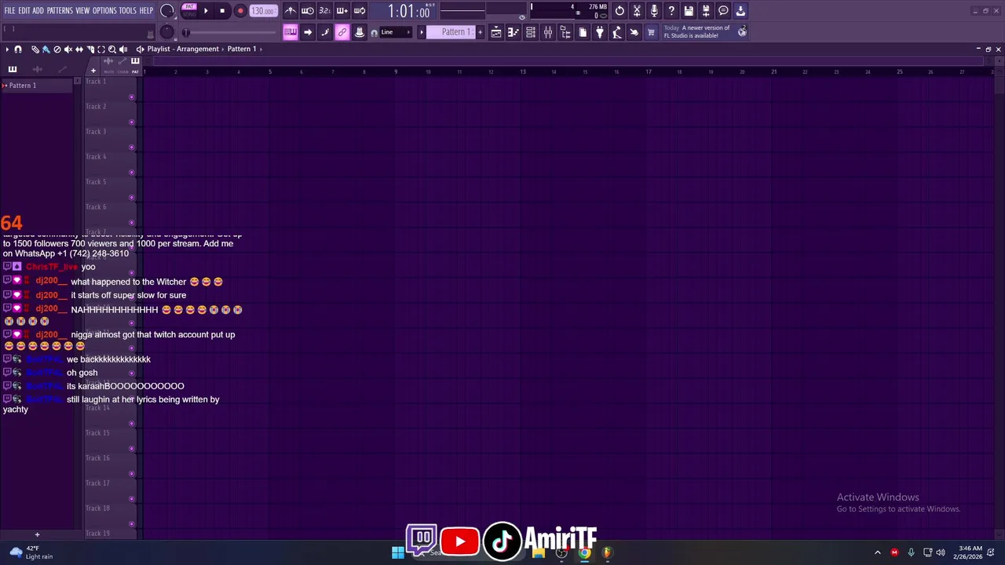
Task: Open the PATTERNS menu
Action: (60, 11)
